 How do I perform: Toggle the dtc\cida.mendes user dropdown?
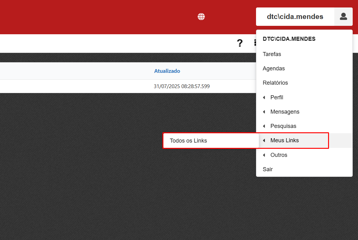coord(295,17)
